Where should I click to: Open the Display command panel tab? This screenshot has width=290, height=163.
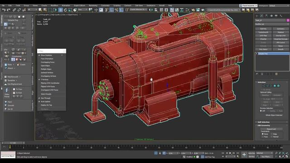click(276, 16)
